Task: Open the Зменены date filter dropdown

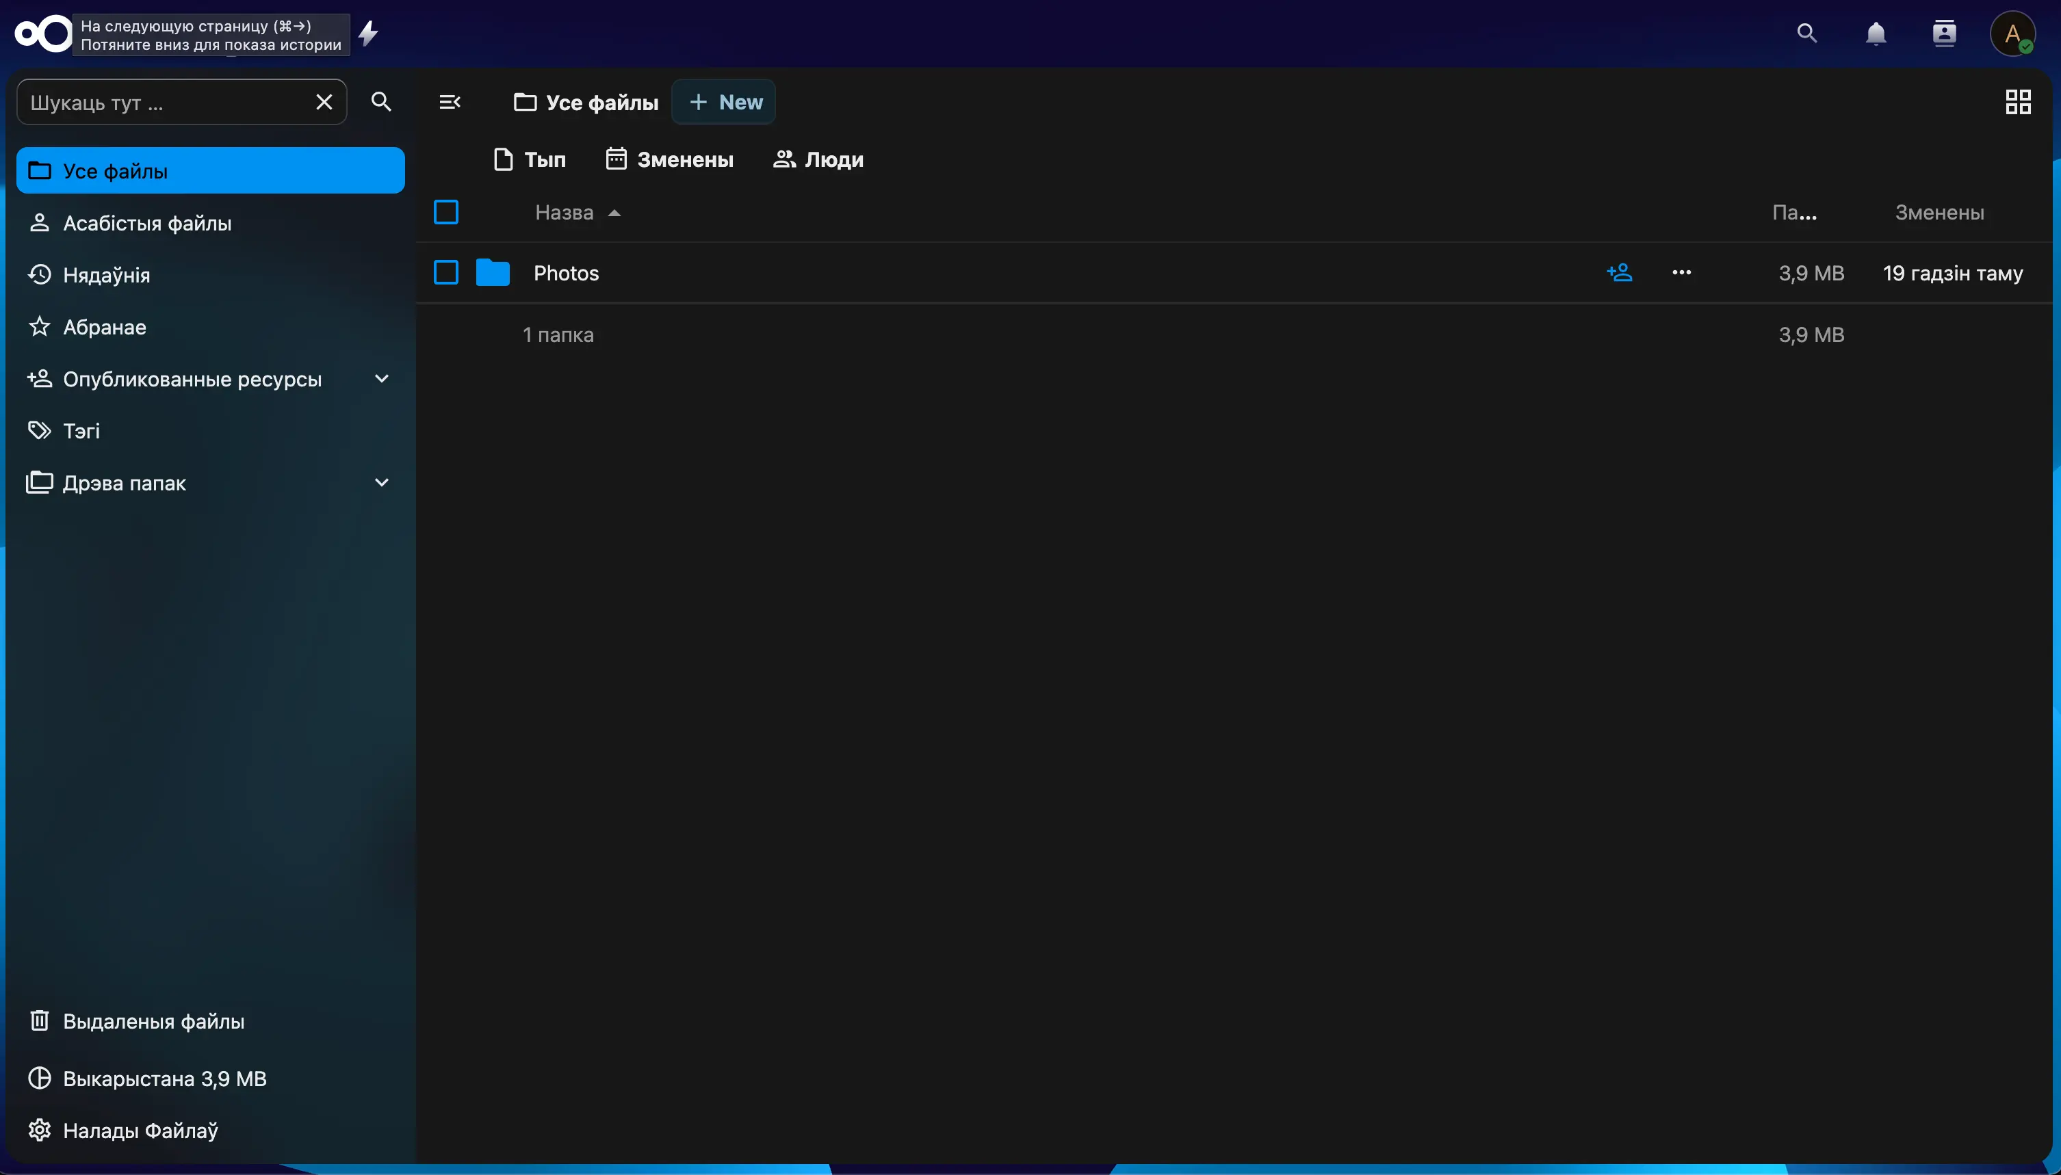Action: pos(670,160)
